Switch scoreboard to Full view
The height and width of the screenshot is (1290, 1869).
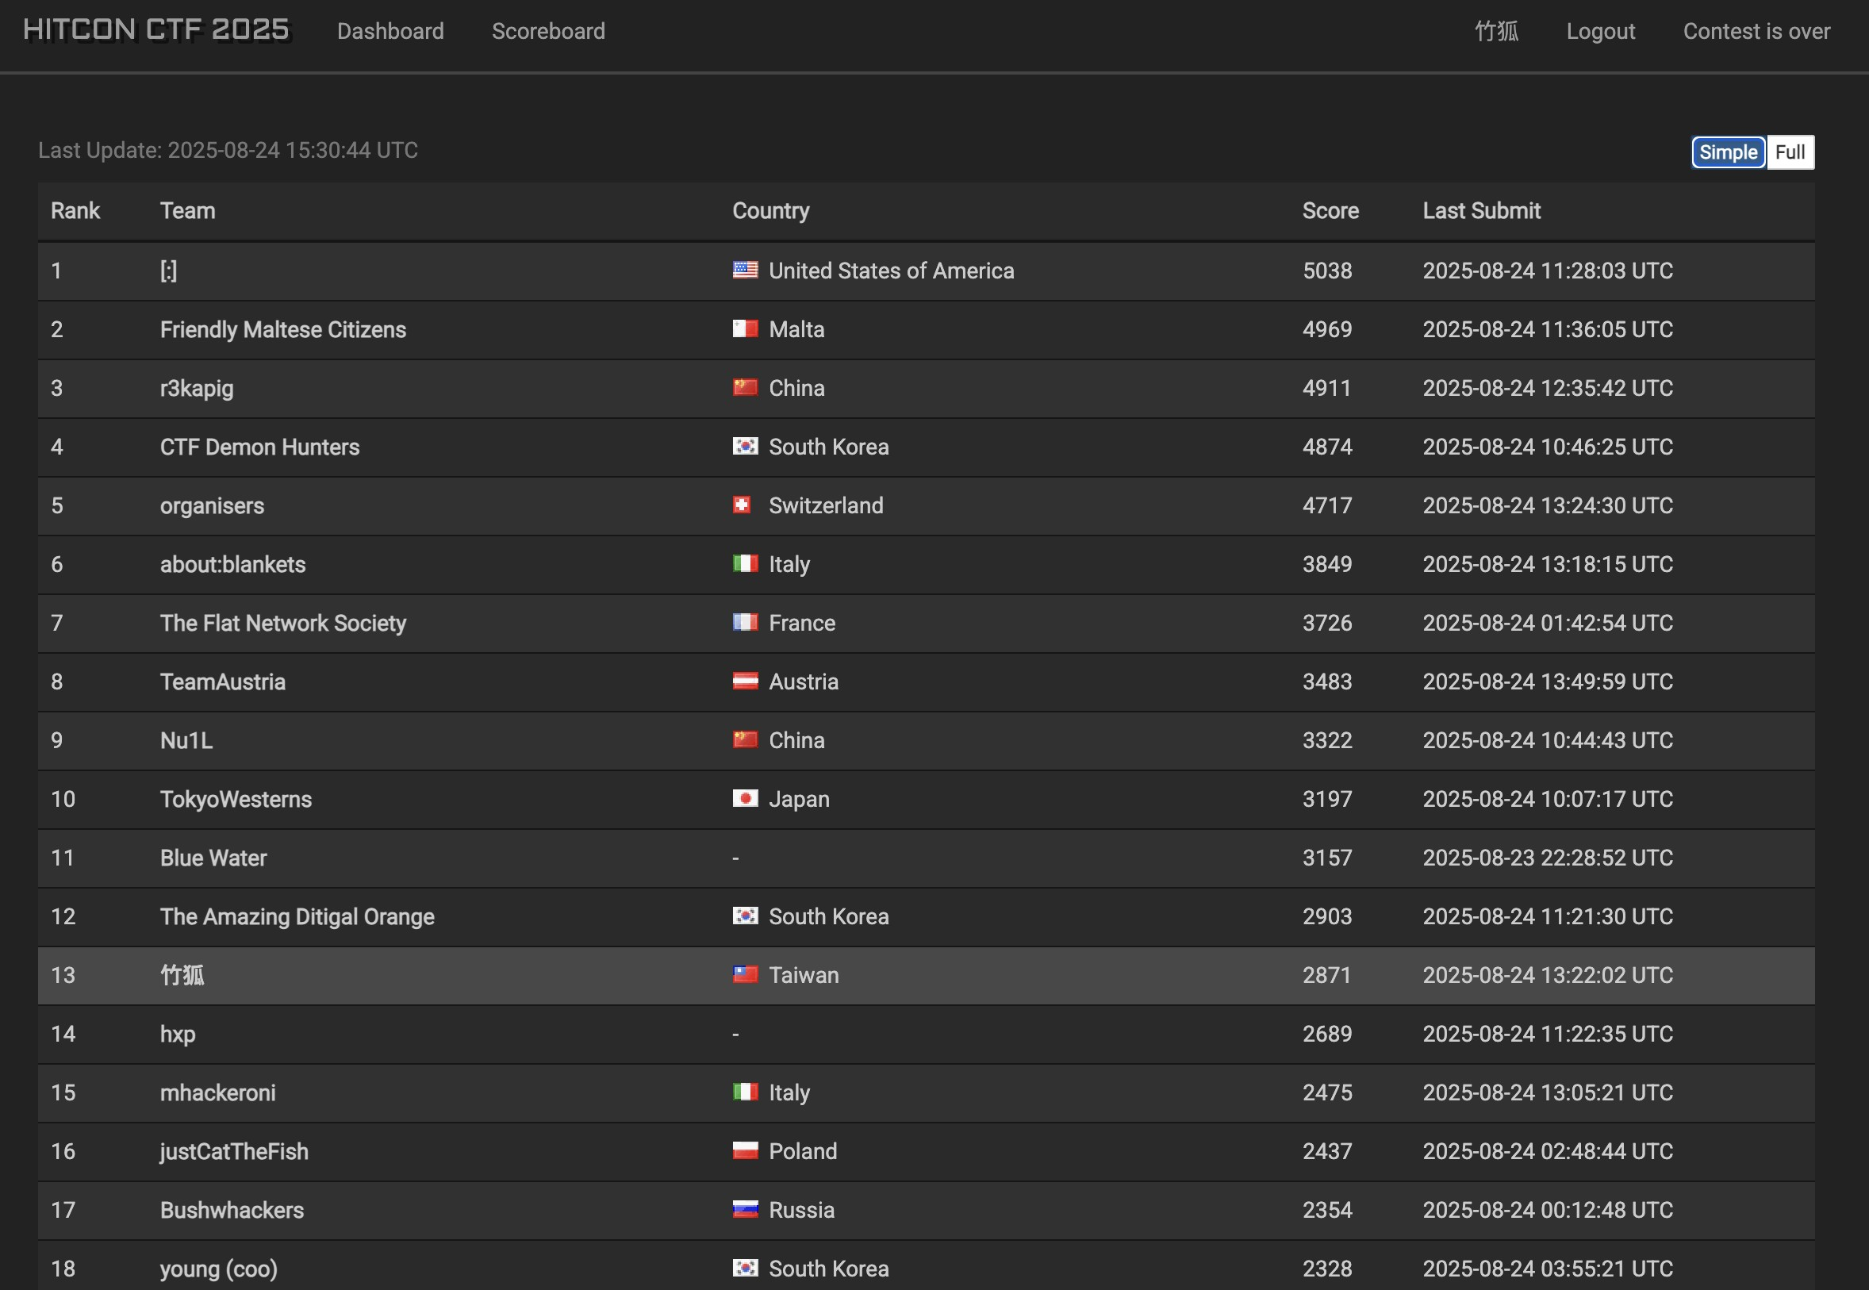coord(1790,152)
